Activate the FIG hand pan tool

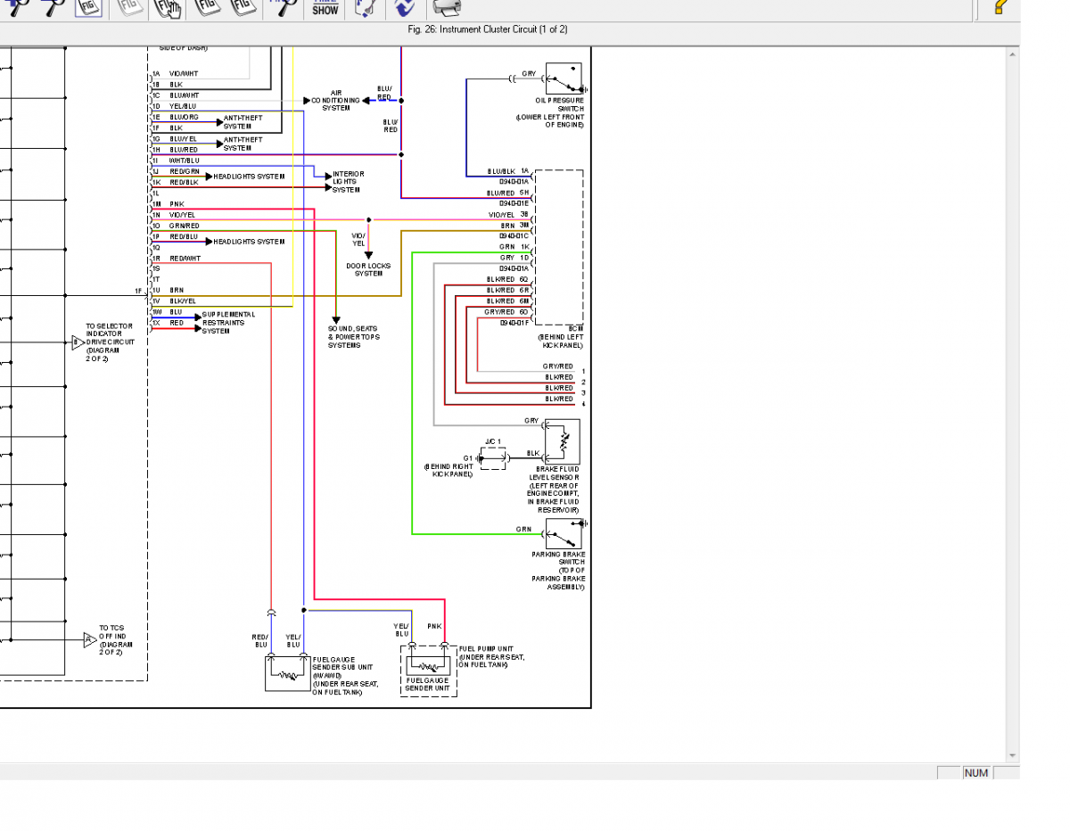click(x=168, y=8)
